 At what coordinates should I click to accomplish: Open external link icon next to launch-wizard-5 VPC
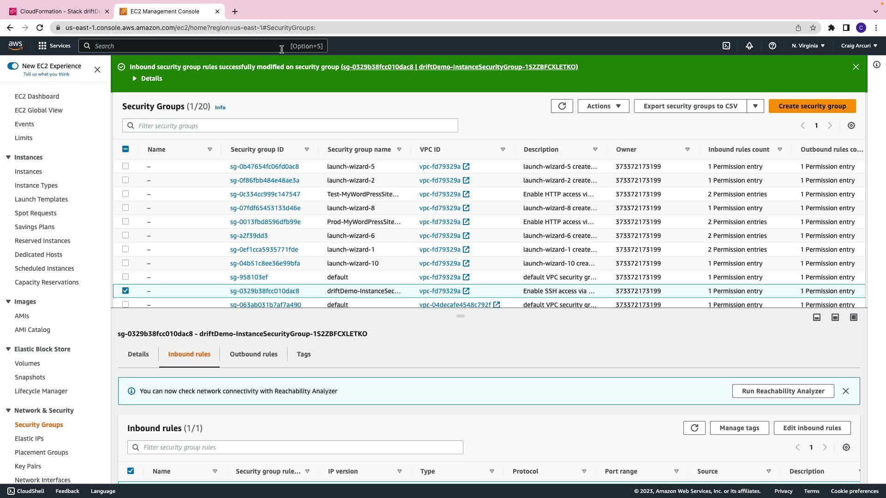pos(466,166)
